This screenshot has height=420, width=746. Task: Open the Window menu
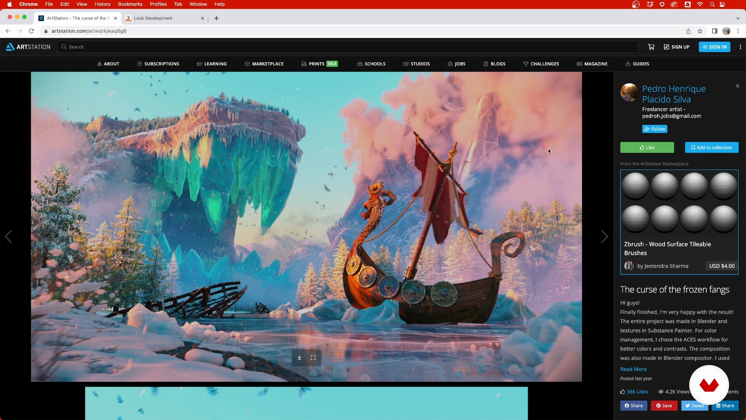198,4
